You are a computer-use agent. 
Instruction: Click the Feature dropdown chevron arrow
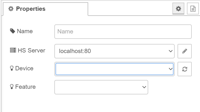pos(144,87)
